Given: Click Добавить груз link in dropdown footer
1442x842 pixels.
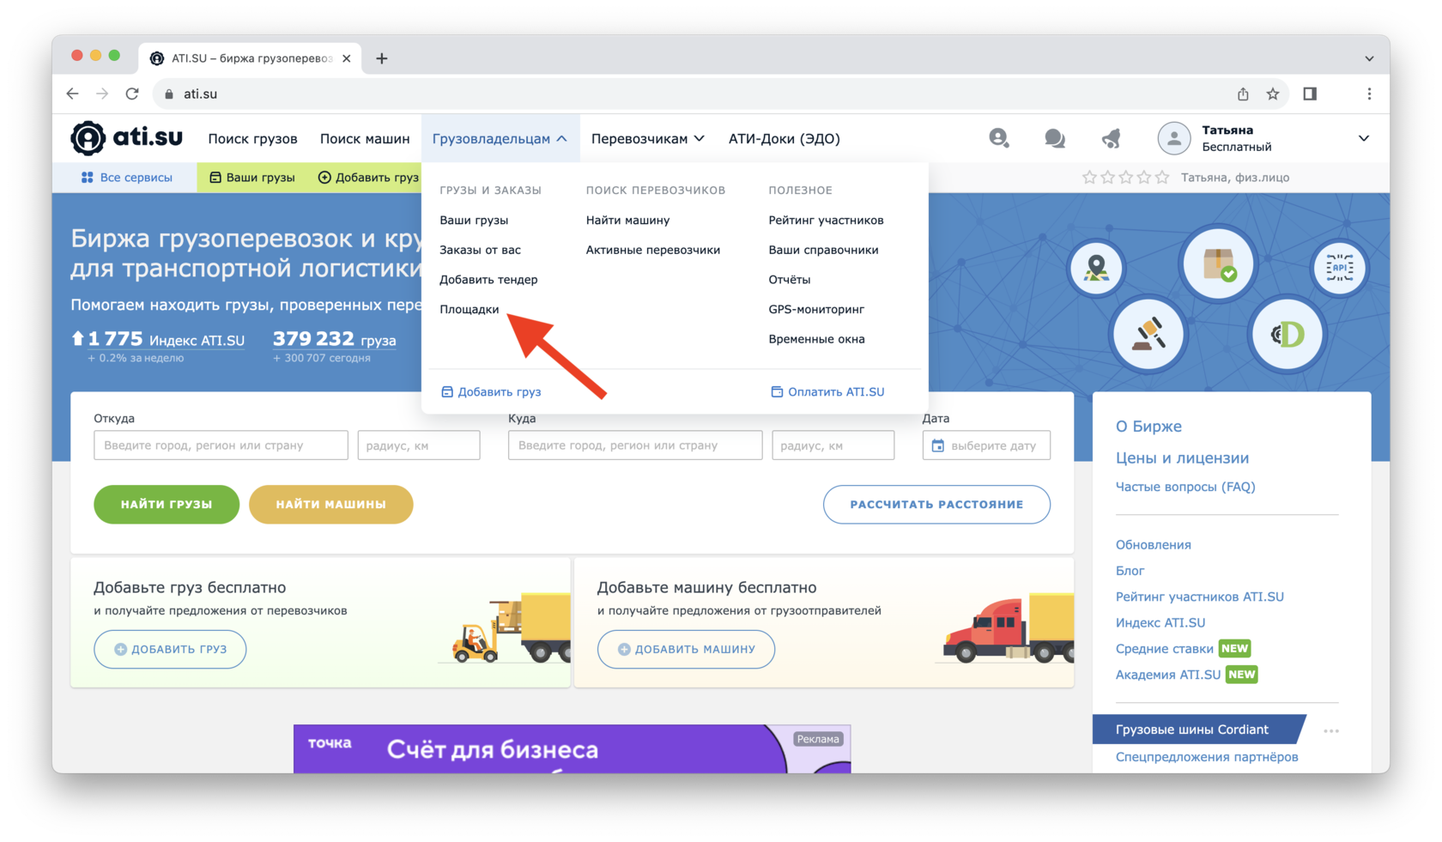Looking at the screenshot, I should pyautogui.click(x=491, y=391).
